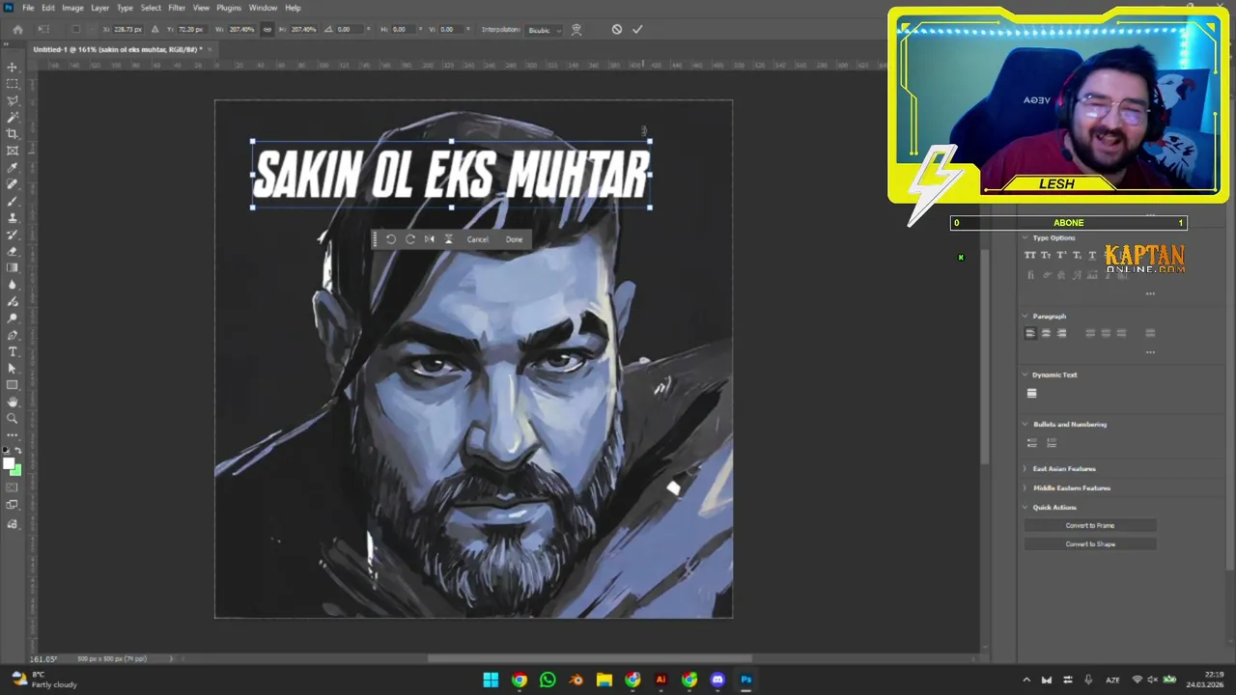
Task: Select the Magic Wand tool
Action: 13,117
